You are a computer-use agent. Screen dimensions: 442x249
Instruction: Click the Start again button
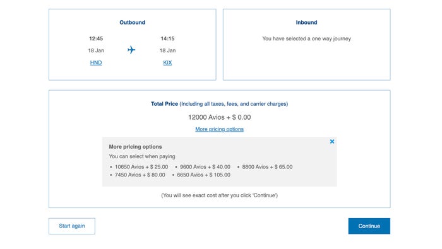[x=72, y=226]
